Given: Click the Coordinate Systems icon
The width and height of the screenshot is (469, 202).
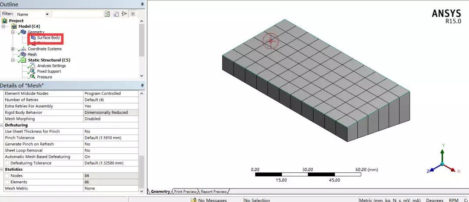Looking at the screenshot, I should pos(23,49).
